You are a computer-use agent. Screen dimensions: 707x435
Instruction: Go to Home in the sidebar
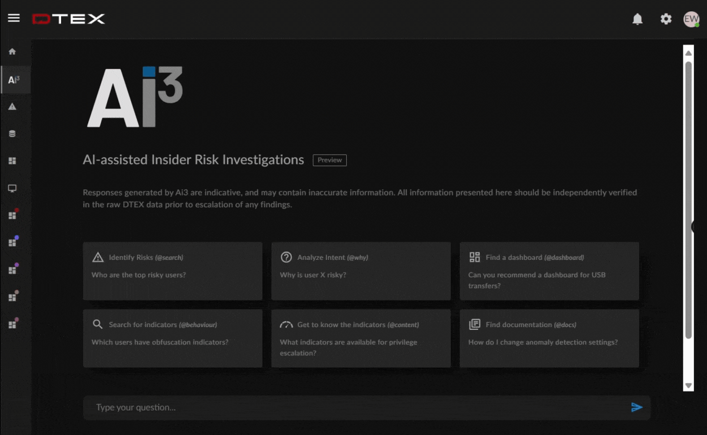pos(12,51)
